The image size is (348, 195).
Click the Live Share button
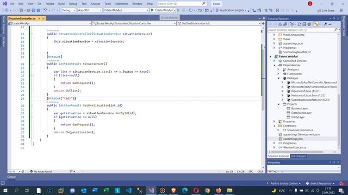326,11
